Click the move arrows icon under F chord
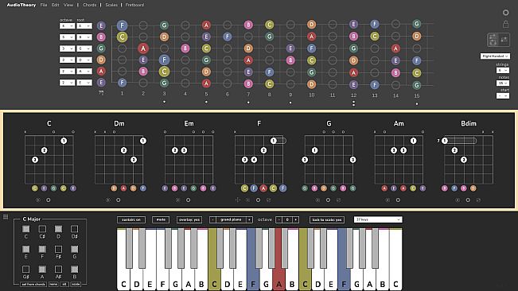This screenshot has height=291, width=518. [238, 200]
